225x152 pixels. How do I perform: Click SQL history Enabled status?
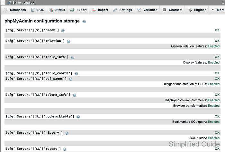[214, 138]
